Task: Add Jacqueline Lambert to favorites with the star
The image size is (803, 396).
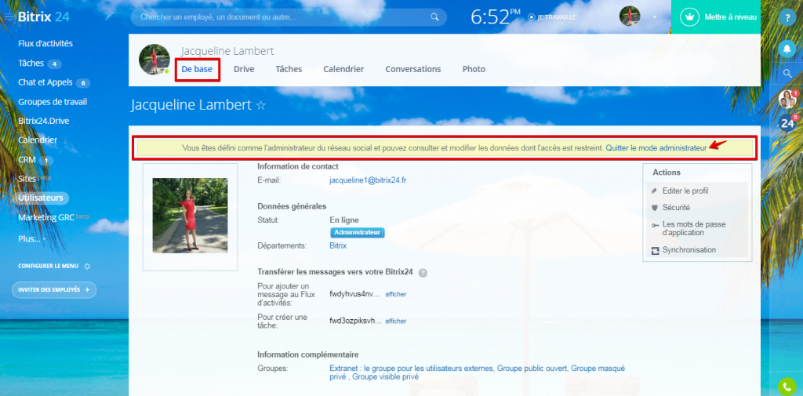Action: (x=260, y=106)
